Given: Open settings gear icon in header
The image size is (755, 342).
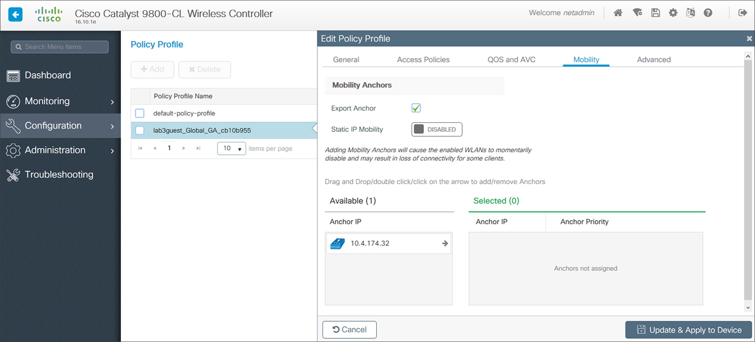Looking at the screenshot, I should (x=673, y=13).
